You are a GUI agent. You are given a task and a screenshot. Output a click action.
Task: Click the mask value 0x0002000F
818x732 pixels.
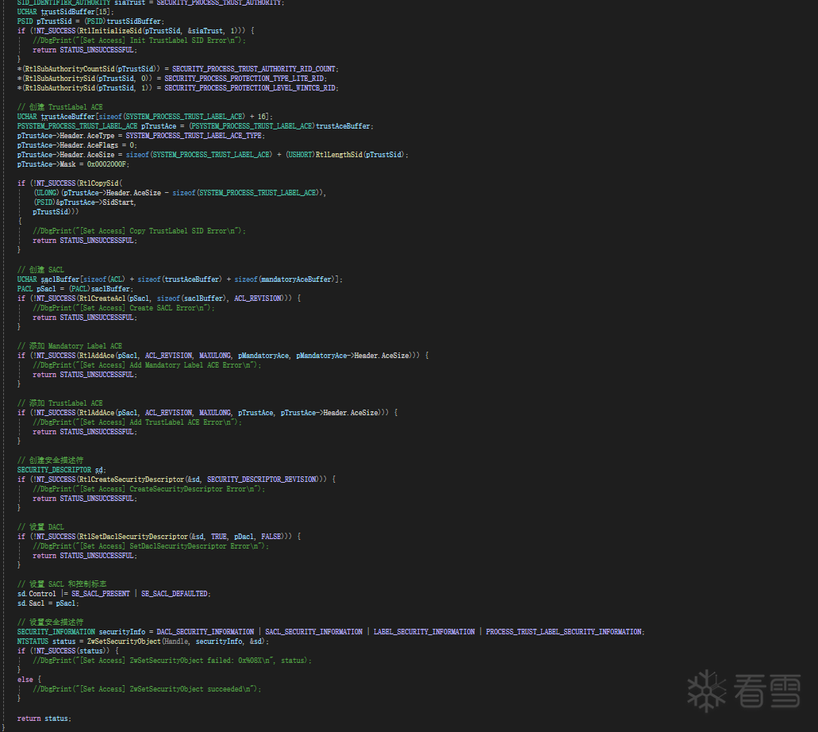click(x=107, y=164)
